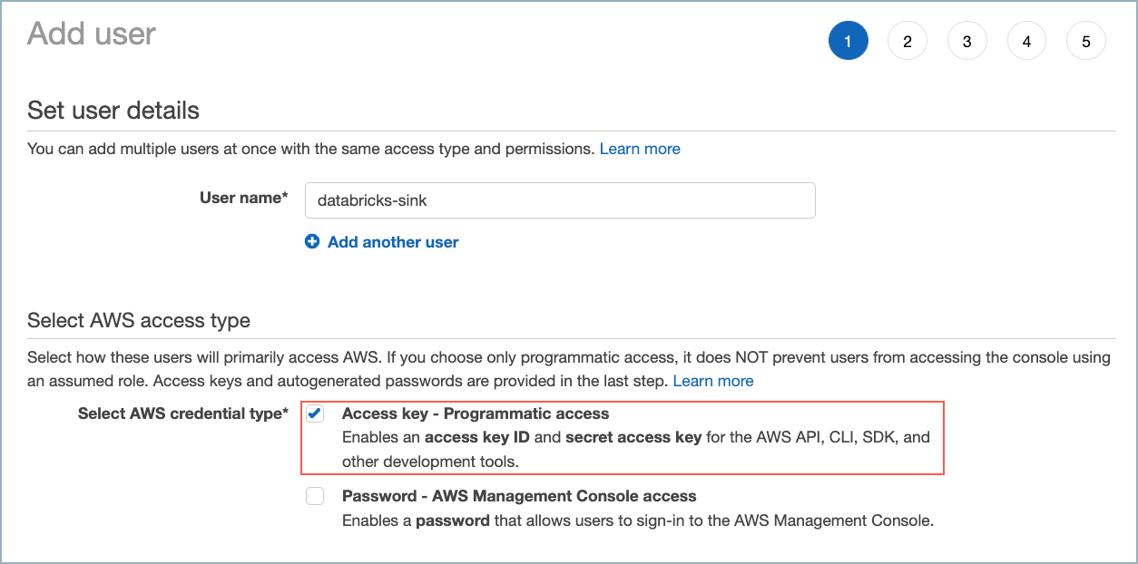Select step 4 indicator

pyautogui.click(x=1026, y=42)
